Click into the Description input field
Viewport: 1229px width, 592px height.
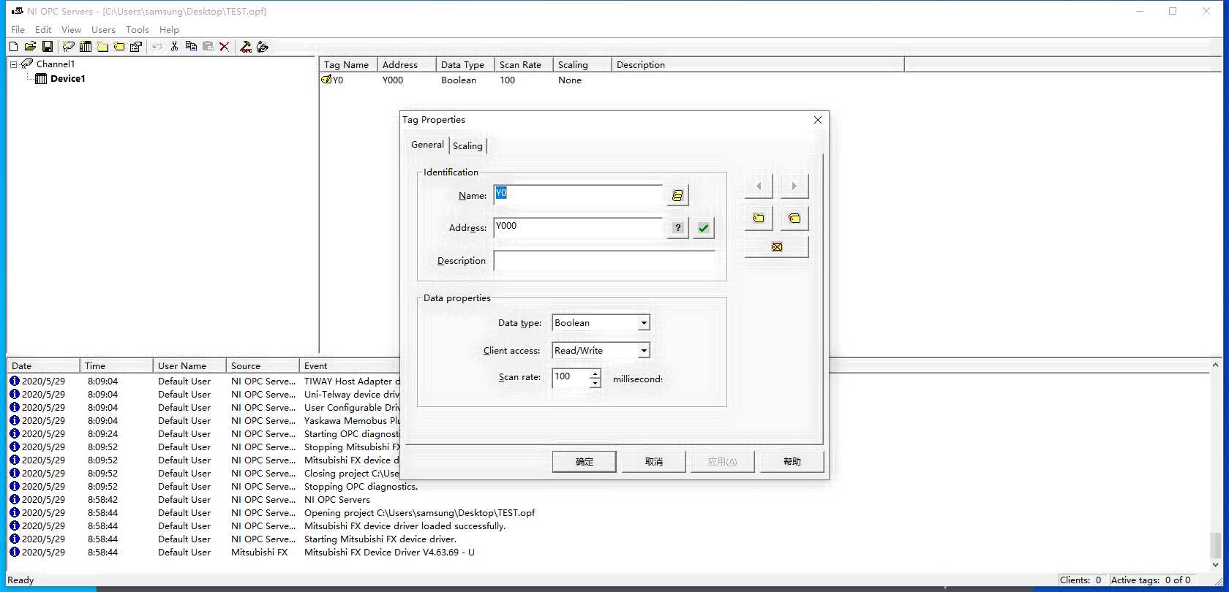tap(604, 261)
